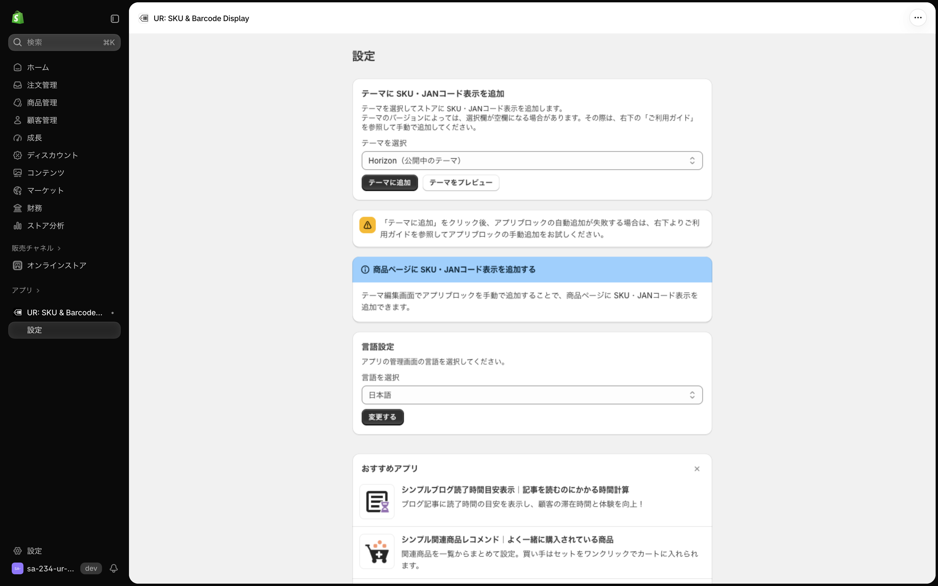Viewport: 938px width, 586px height.
Task: Click the yellow warning triangle icon
Action: [x=368, y=225]
